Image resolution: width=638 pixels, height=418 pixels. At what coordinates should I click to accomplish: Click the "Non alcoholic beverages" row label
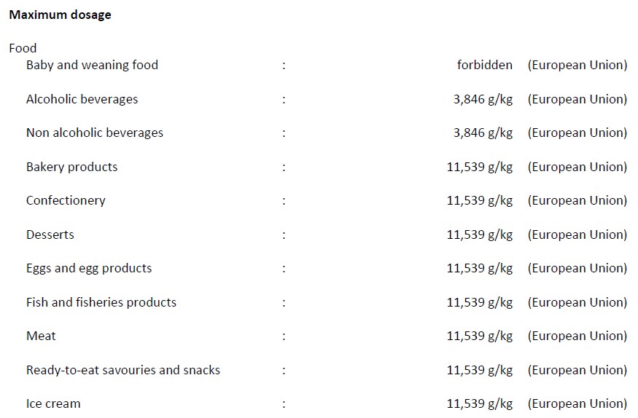95,133
